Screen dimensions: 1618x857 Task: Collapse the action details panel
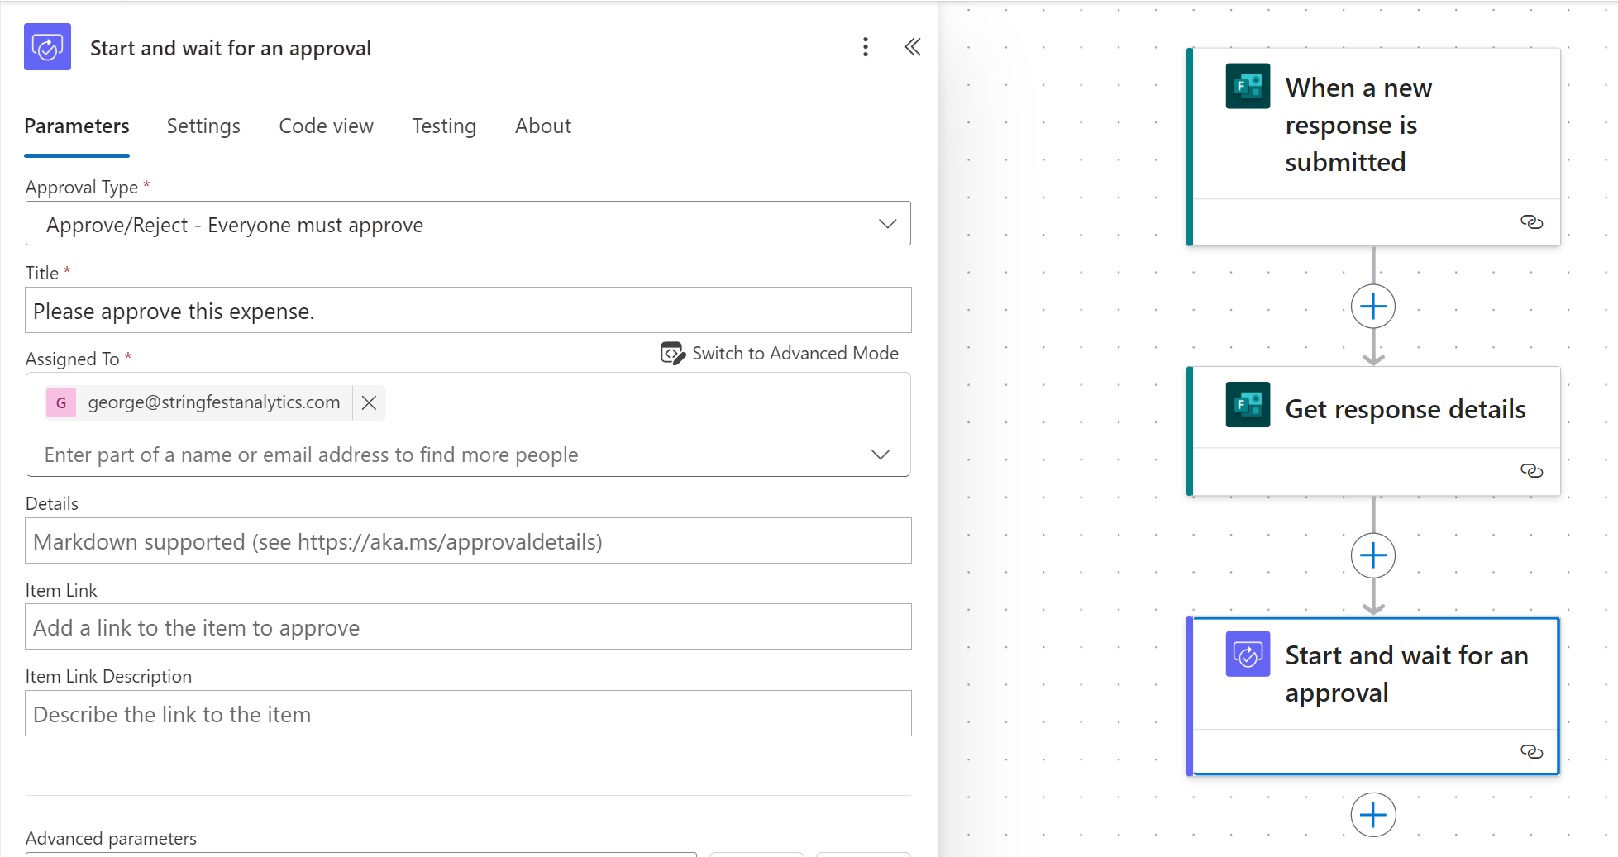[913, 47]
